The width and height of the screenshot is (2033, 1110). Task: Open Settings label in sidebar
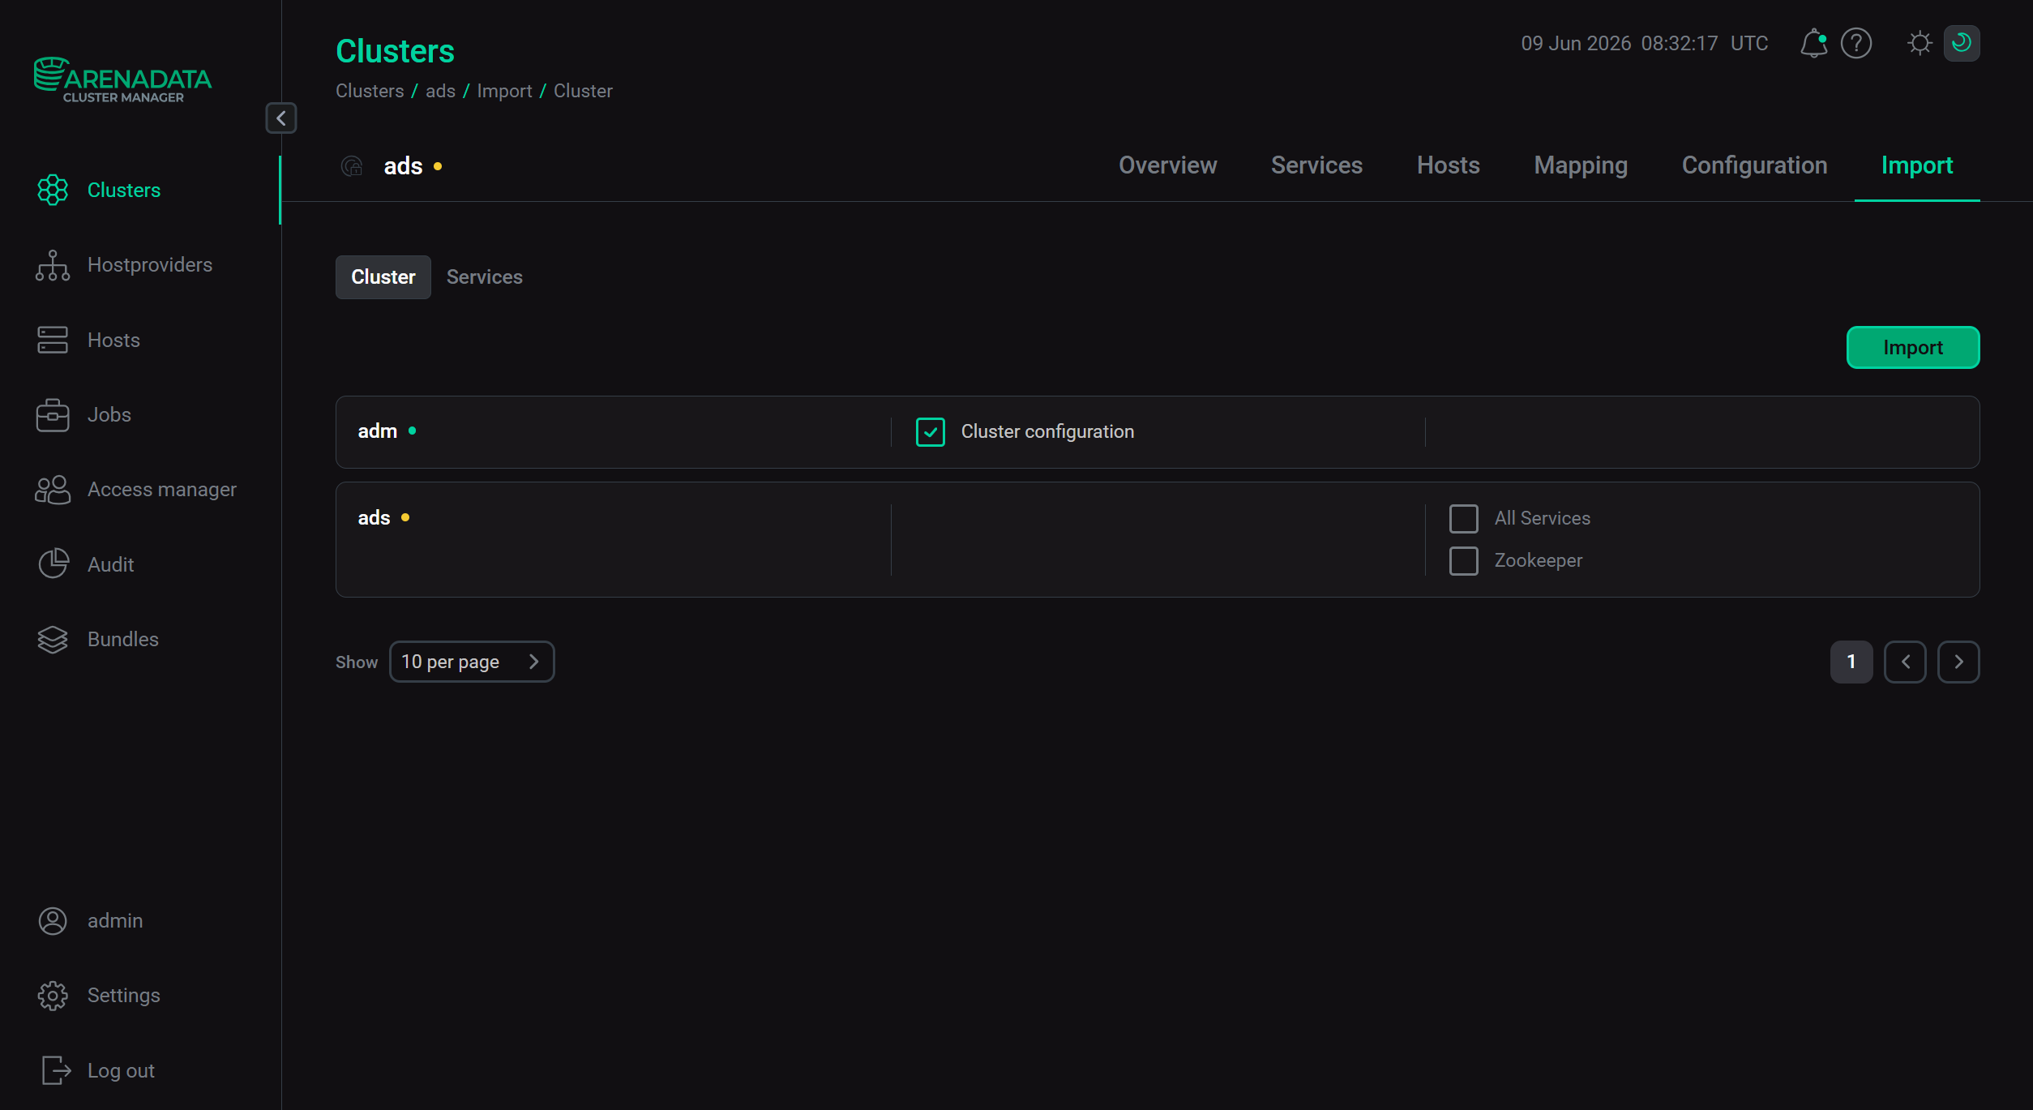click(x=124, y=996)
